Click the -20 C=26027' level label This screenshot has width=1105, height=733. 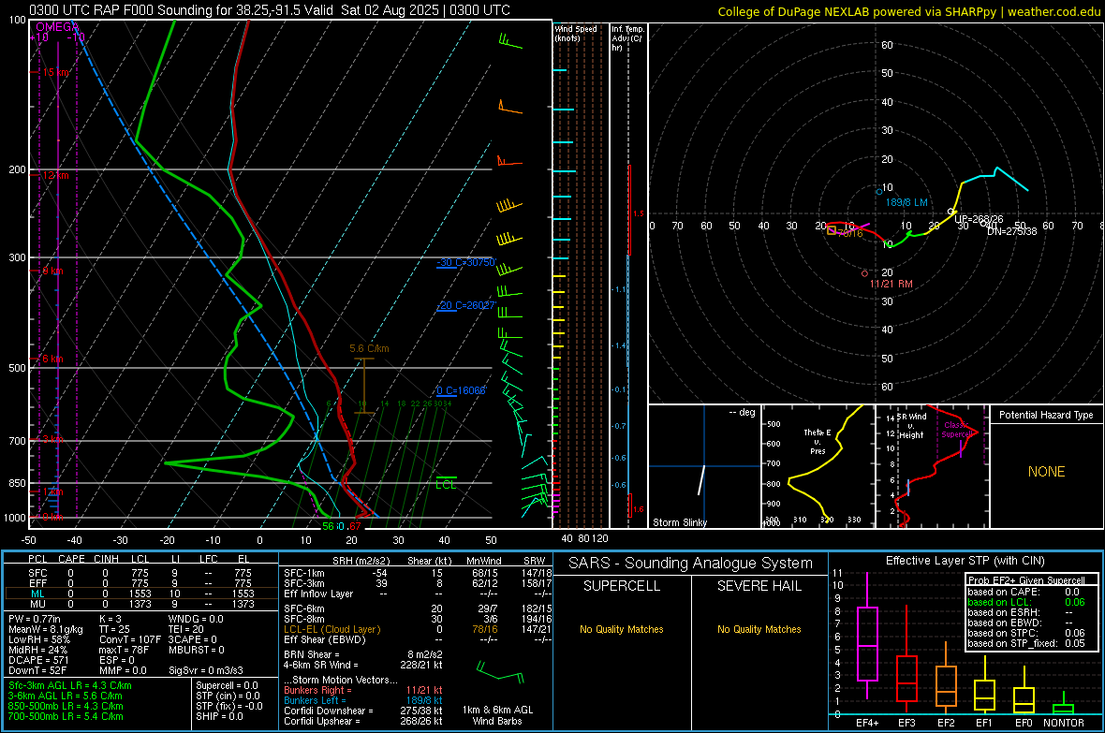(466, 305)
